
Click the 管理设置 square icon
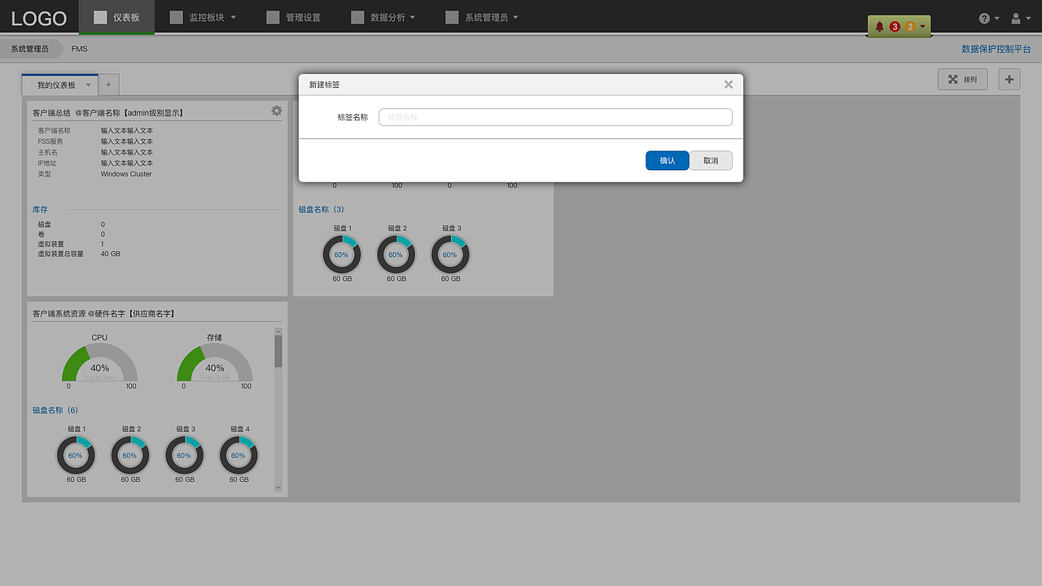273,17
